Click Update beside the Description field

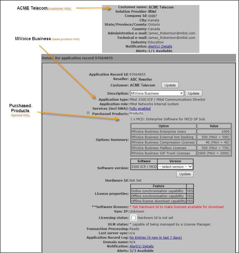click(194, 93)
